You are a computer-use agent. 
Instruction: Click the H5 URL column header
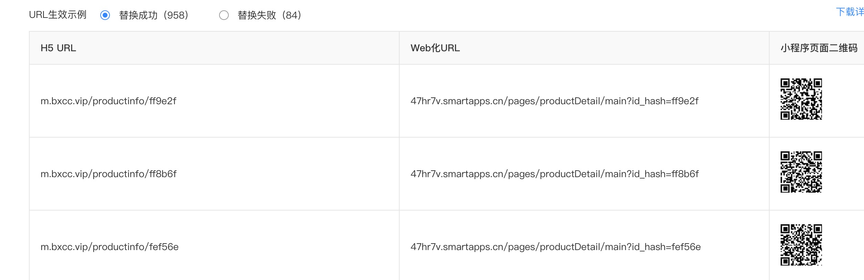pyautogui.click(x=58, y=48)
